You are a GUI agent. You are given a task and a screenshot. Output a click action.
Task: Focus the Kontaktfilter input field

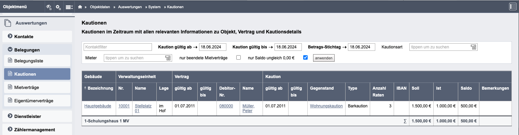(x=117, y=47)
